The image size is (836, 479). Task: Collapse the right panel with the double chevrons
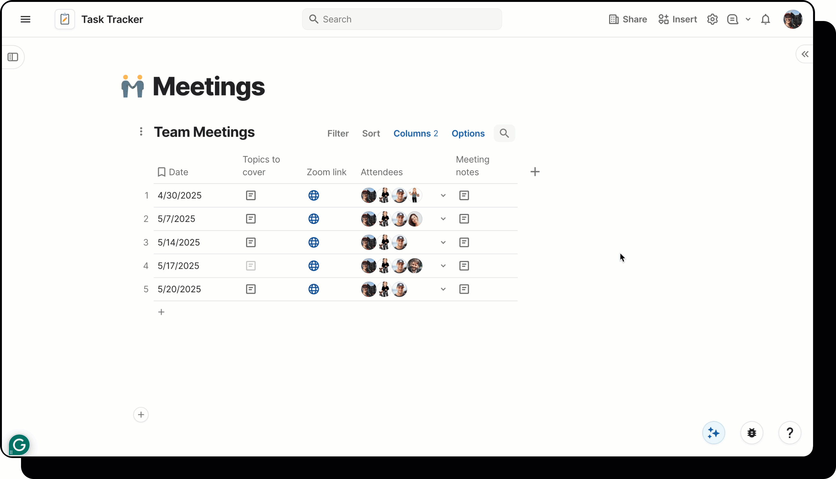[804, 54]
